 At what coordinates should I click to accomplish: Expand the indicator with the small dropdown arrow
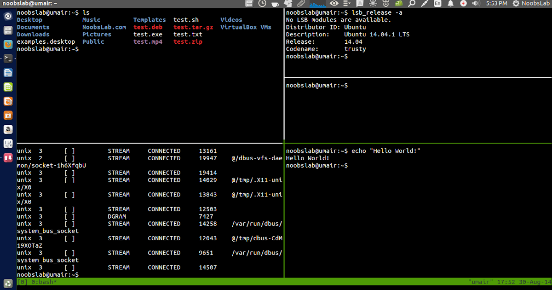click(x=346, y=4)
